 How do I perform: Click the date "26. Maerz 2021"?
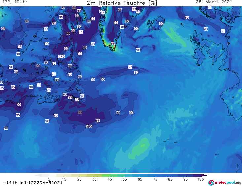pos(214,2)
